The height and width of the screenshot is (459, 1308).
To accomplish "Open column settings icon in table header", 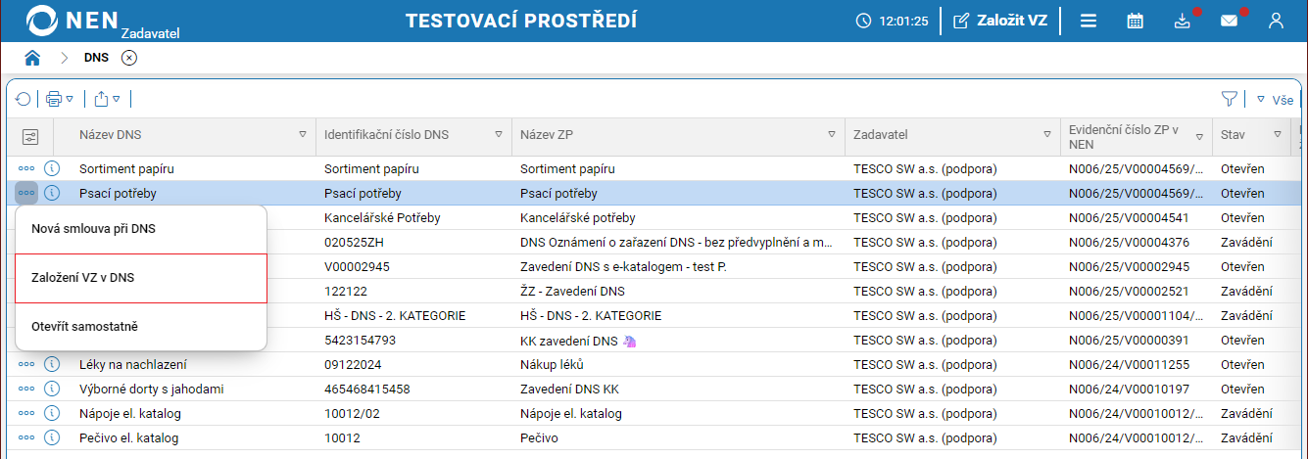I will (29, 136).
